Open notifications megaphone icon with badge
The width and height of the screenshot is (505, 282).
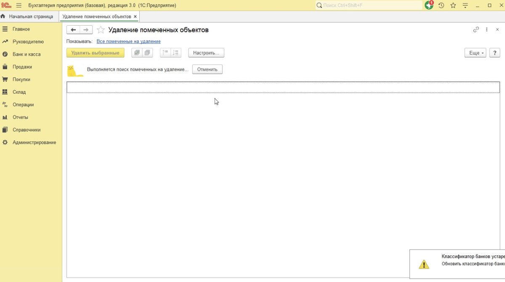pos(429,5)
